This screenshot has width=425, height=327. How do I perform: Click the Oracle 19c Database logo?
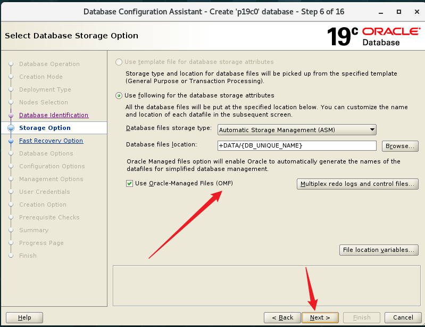pyautogui.click(x=373, y=36)
